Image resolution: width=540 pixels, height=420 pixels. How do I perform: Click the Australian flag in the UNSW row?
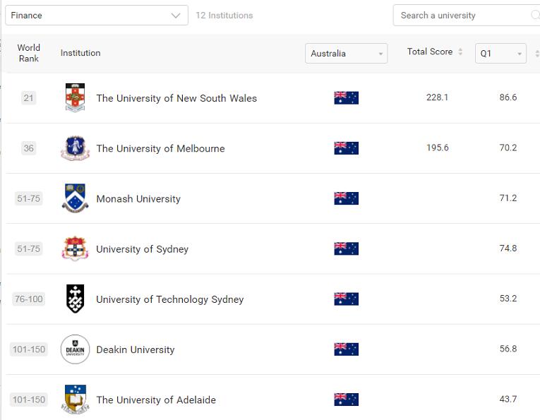point(346,98)
